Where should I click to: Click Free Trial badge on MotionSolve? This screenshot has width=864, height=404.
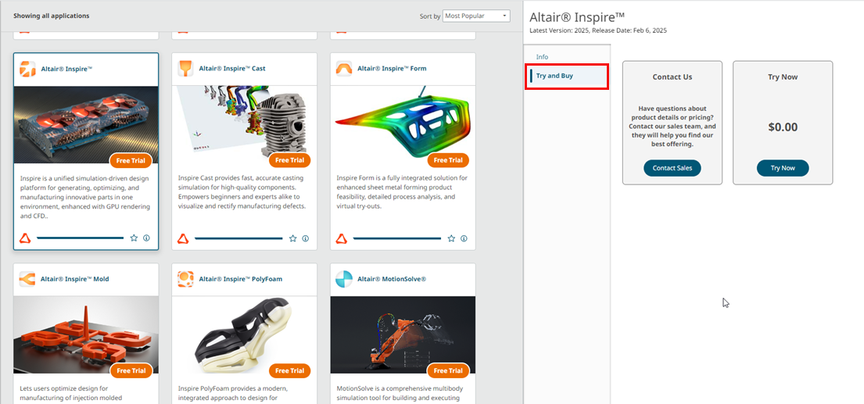coord(448,370)
